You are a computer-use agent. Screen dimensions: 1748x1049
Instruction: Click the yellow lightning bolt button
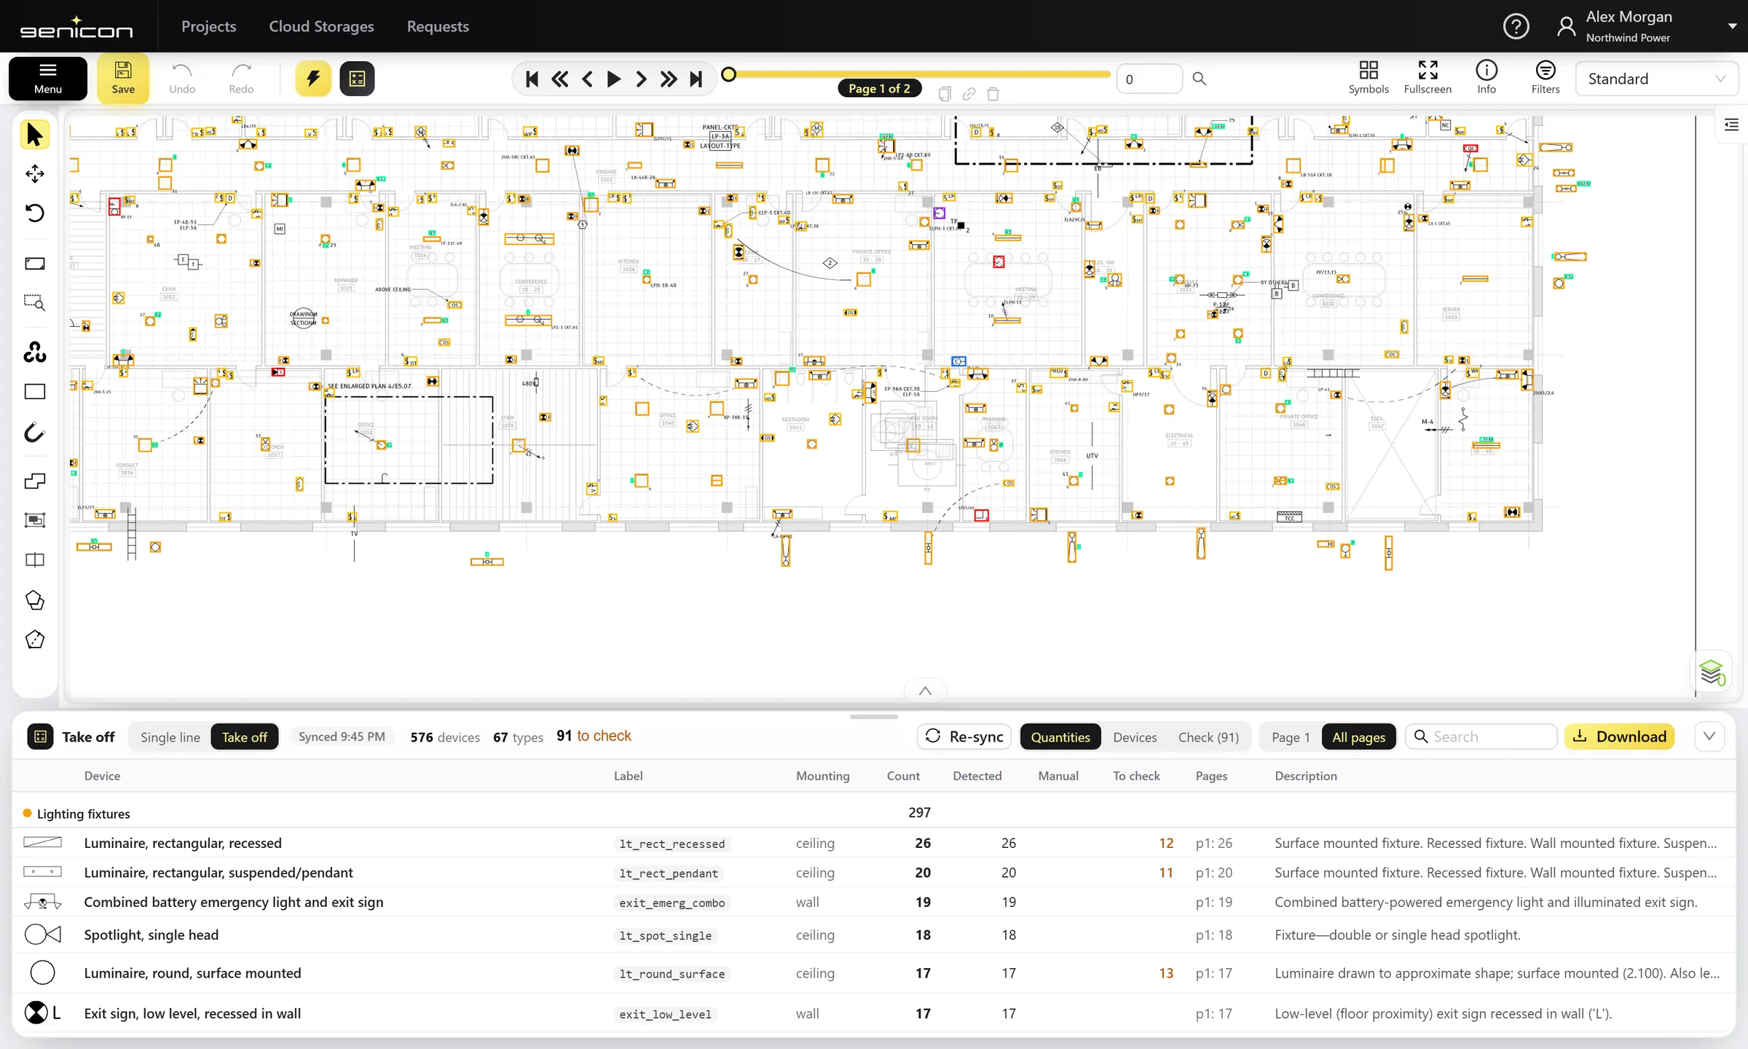click(313, 79)
